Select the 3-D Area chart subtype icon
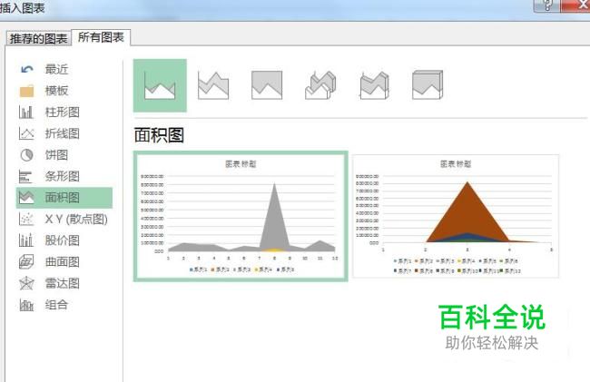 click(x=320, y=85)
